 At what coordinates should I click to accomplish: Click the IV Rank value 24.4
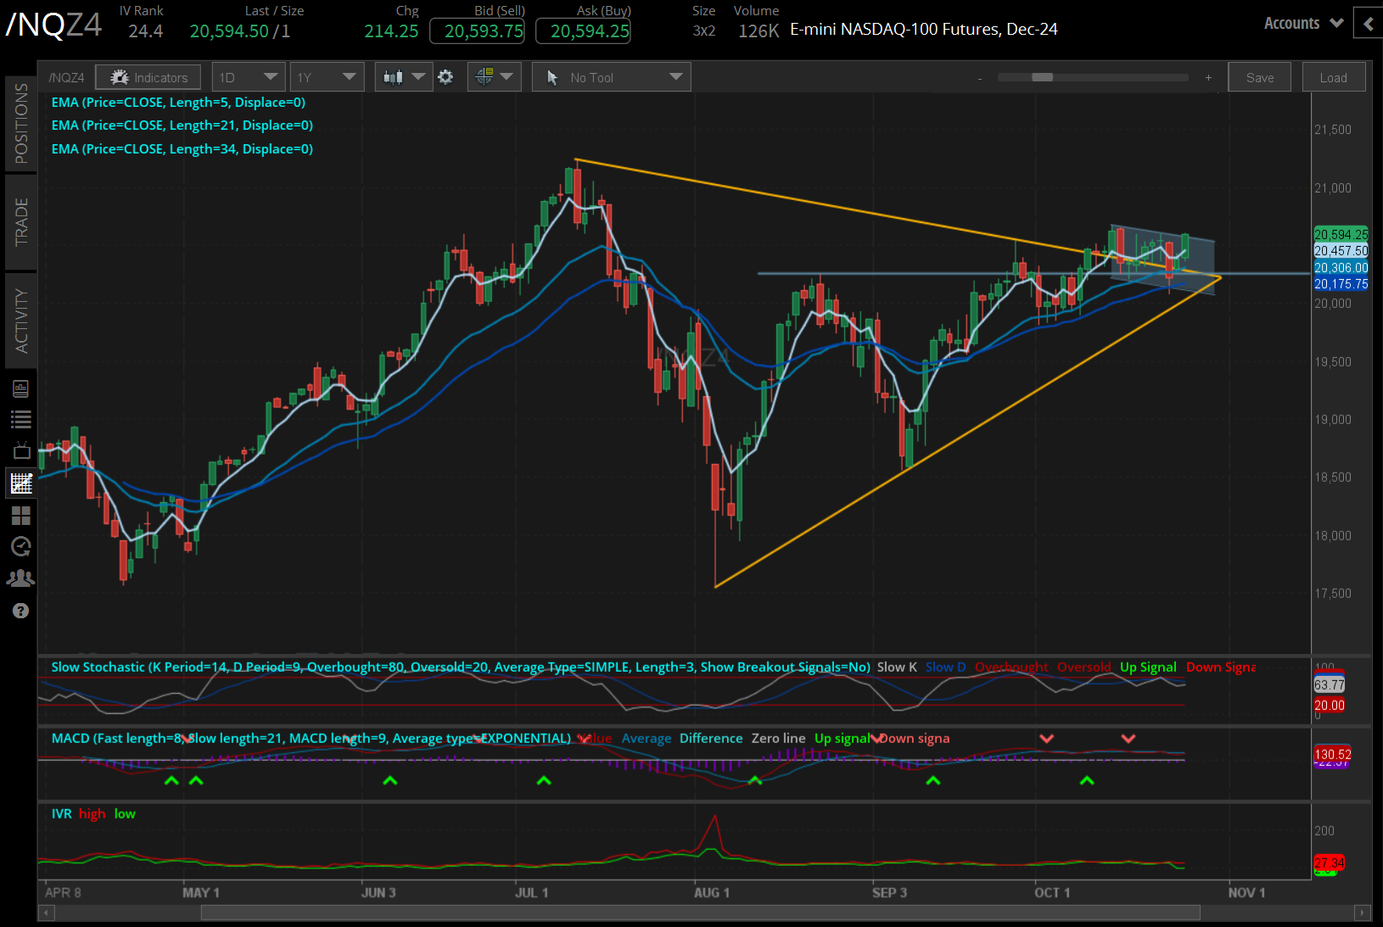145,31
